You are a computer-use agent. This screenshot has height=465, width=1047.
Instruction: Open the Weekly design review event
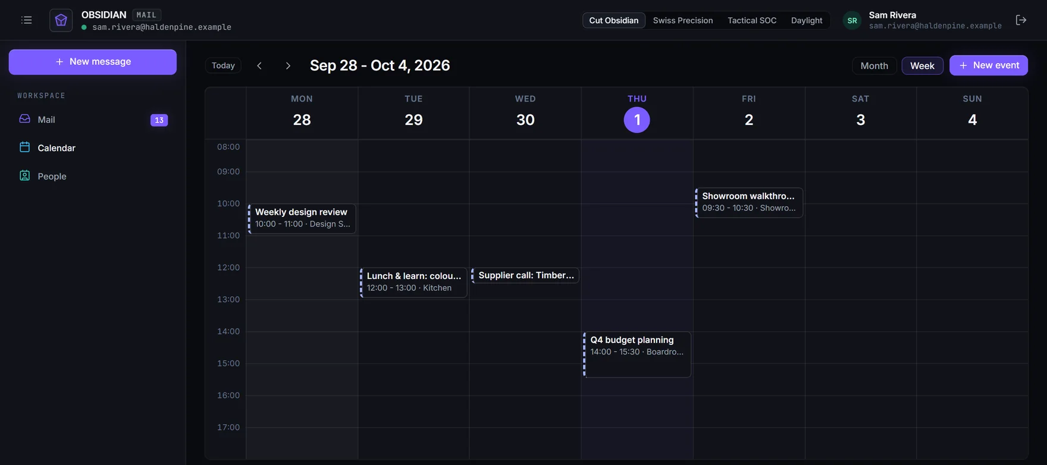point(302,218)
